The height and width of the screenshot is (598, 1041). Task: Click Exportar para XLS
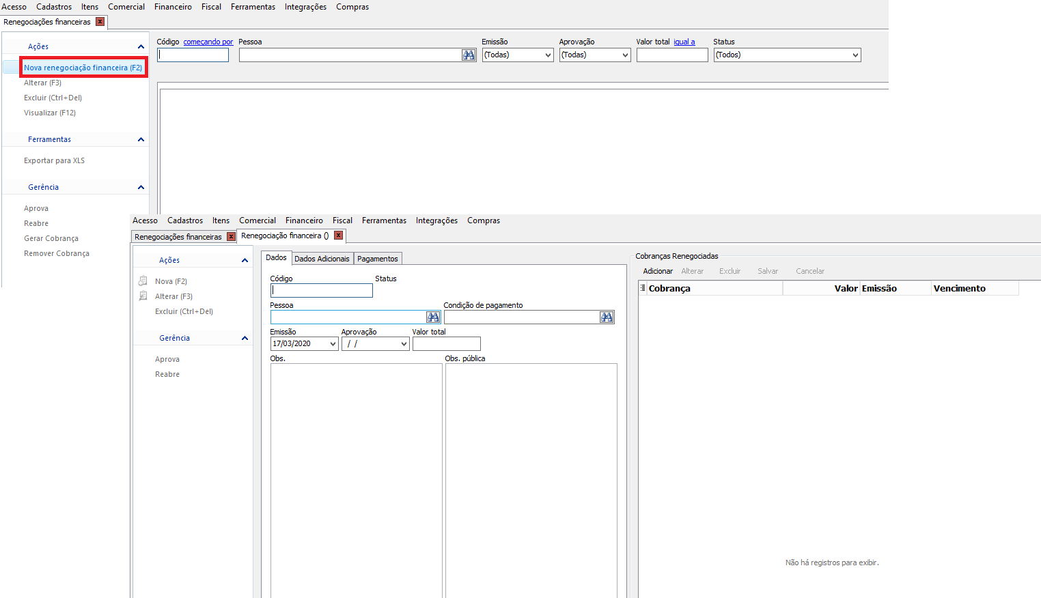coord(54,160)
